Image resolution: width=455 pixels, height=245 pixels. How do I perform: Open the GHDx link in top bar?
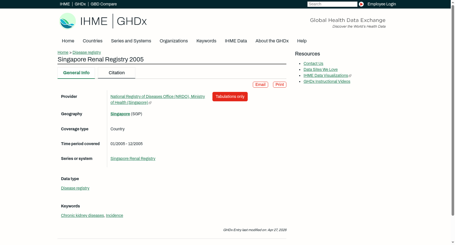80,4
